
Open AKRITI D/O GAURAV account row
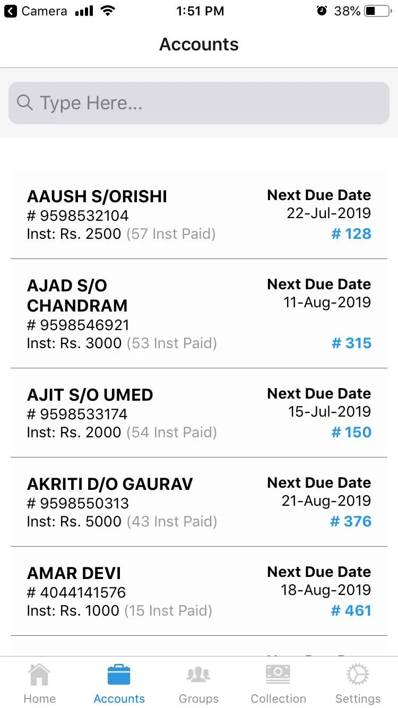[199, 502]
